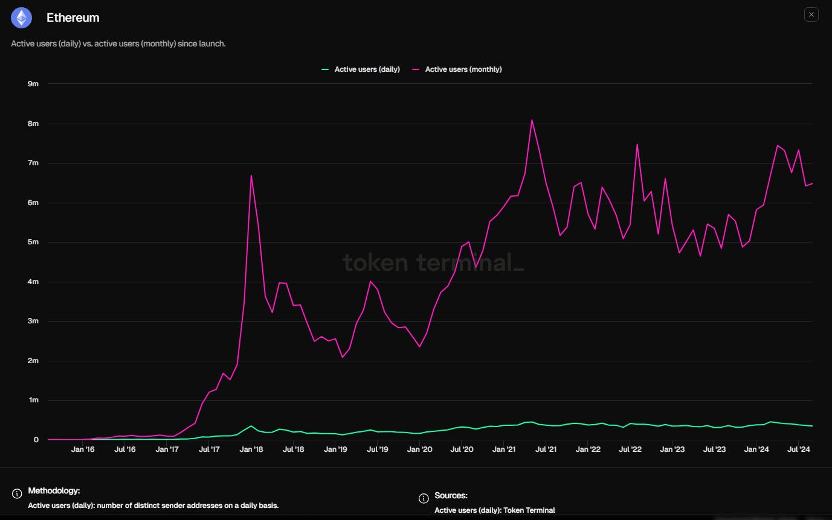Click the Jul '16 x-axis label
This screenshot has height=520, width=832.
point(124,449)
